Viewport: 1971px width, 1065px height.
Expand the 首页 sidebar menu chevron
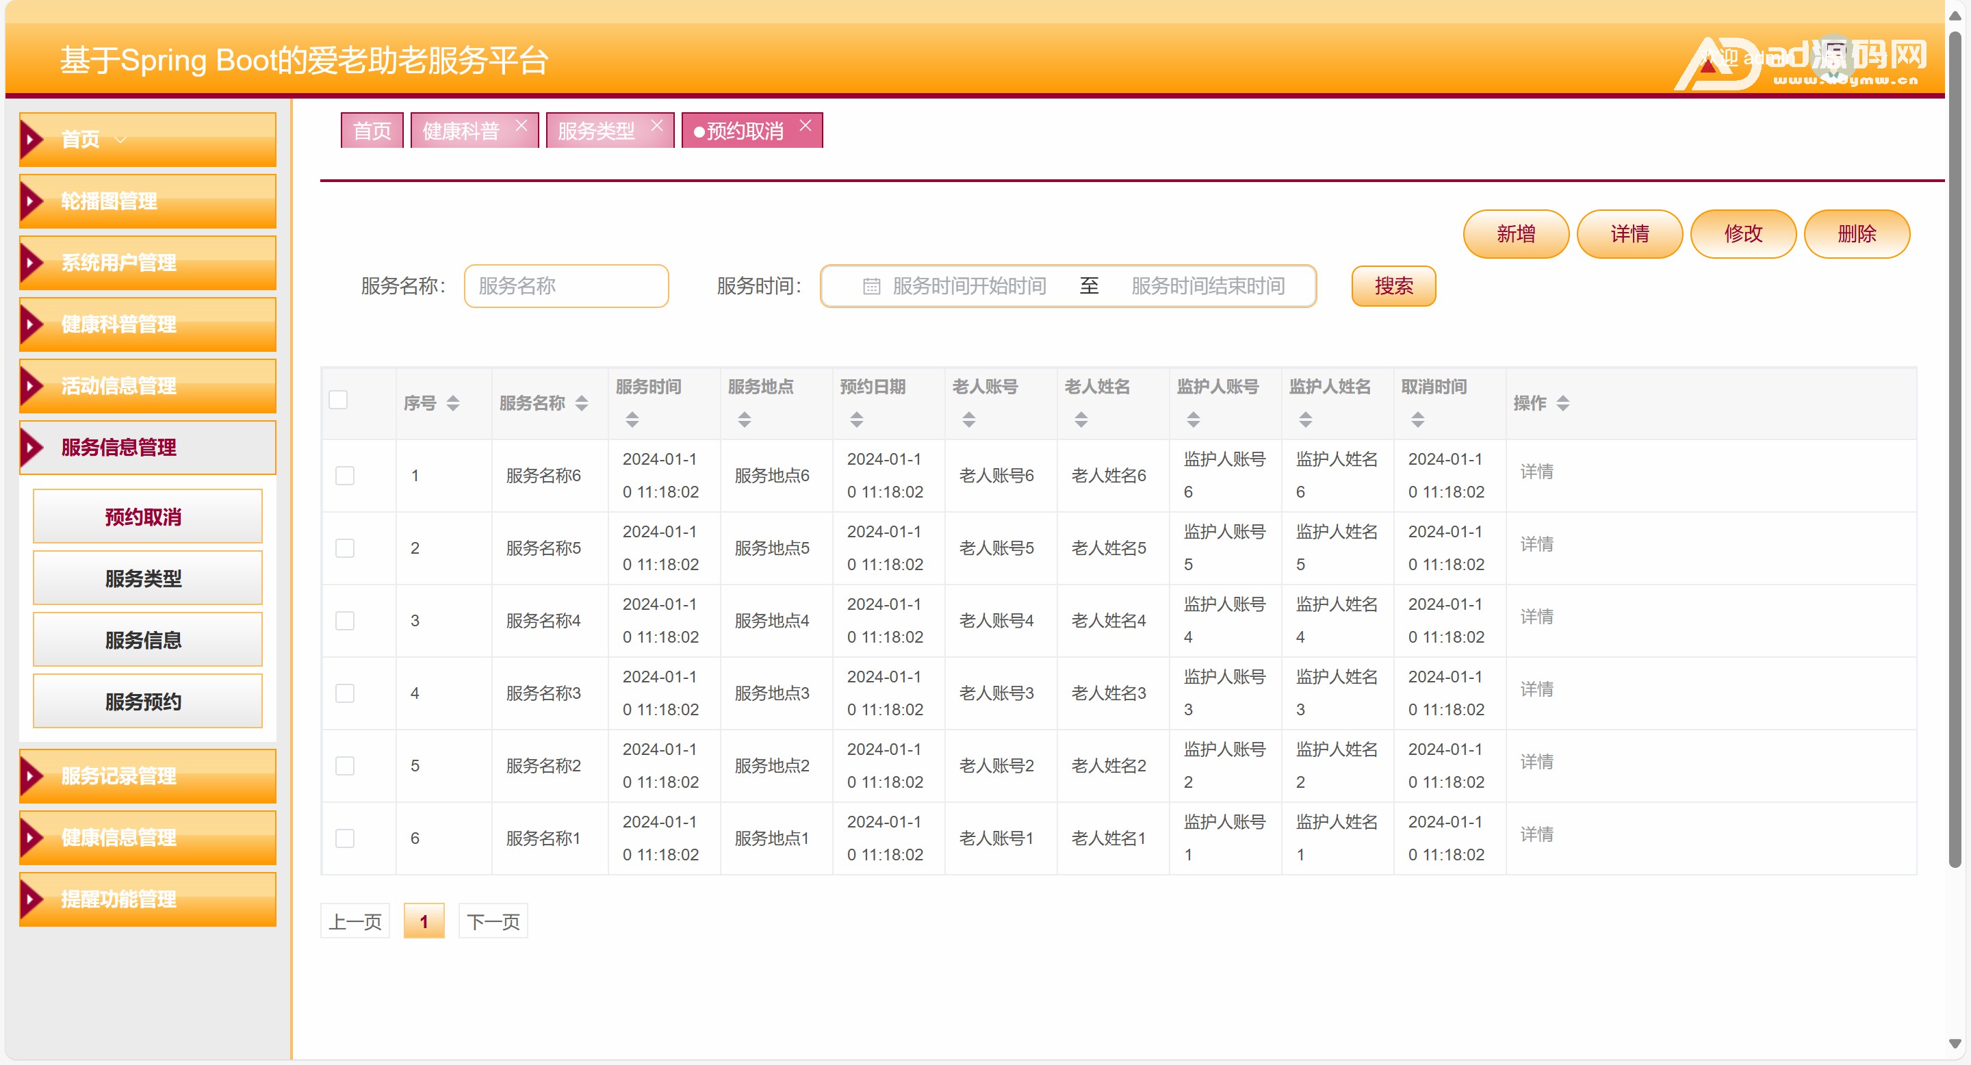coord(120,140)
